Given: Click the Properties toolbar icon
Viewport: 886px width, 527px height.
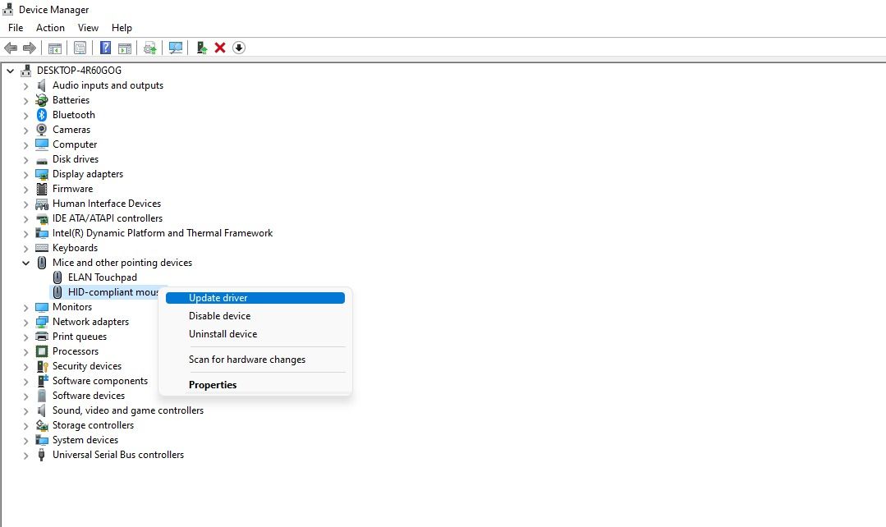Looking at the screenshot, I should 80,47.
